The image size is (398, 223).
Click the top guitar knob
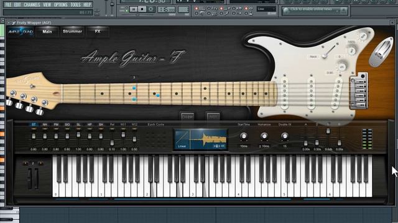[x=363, y=37]
